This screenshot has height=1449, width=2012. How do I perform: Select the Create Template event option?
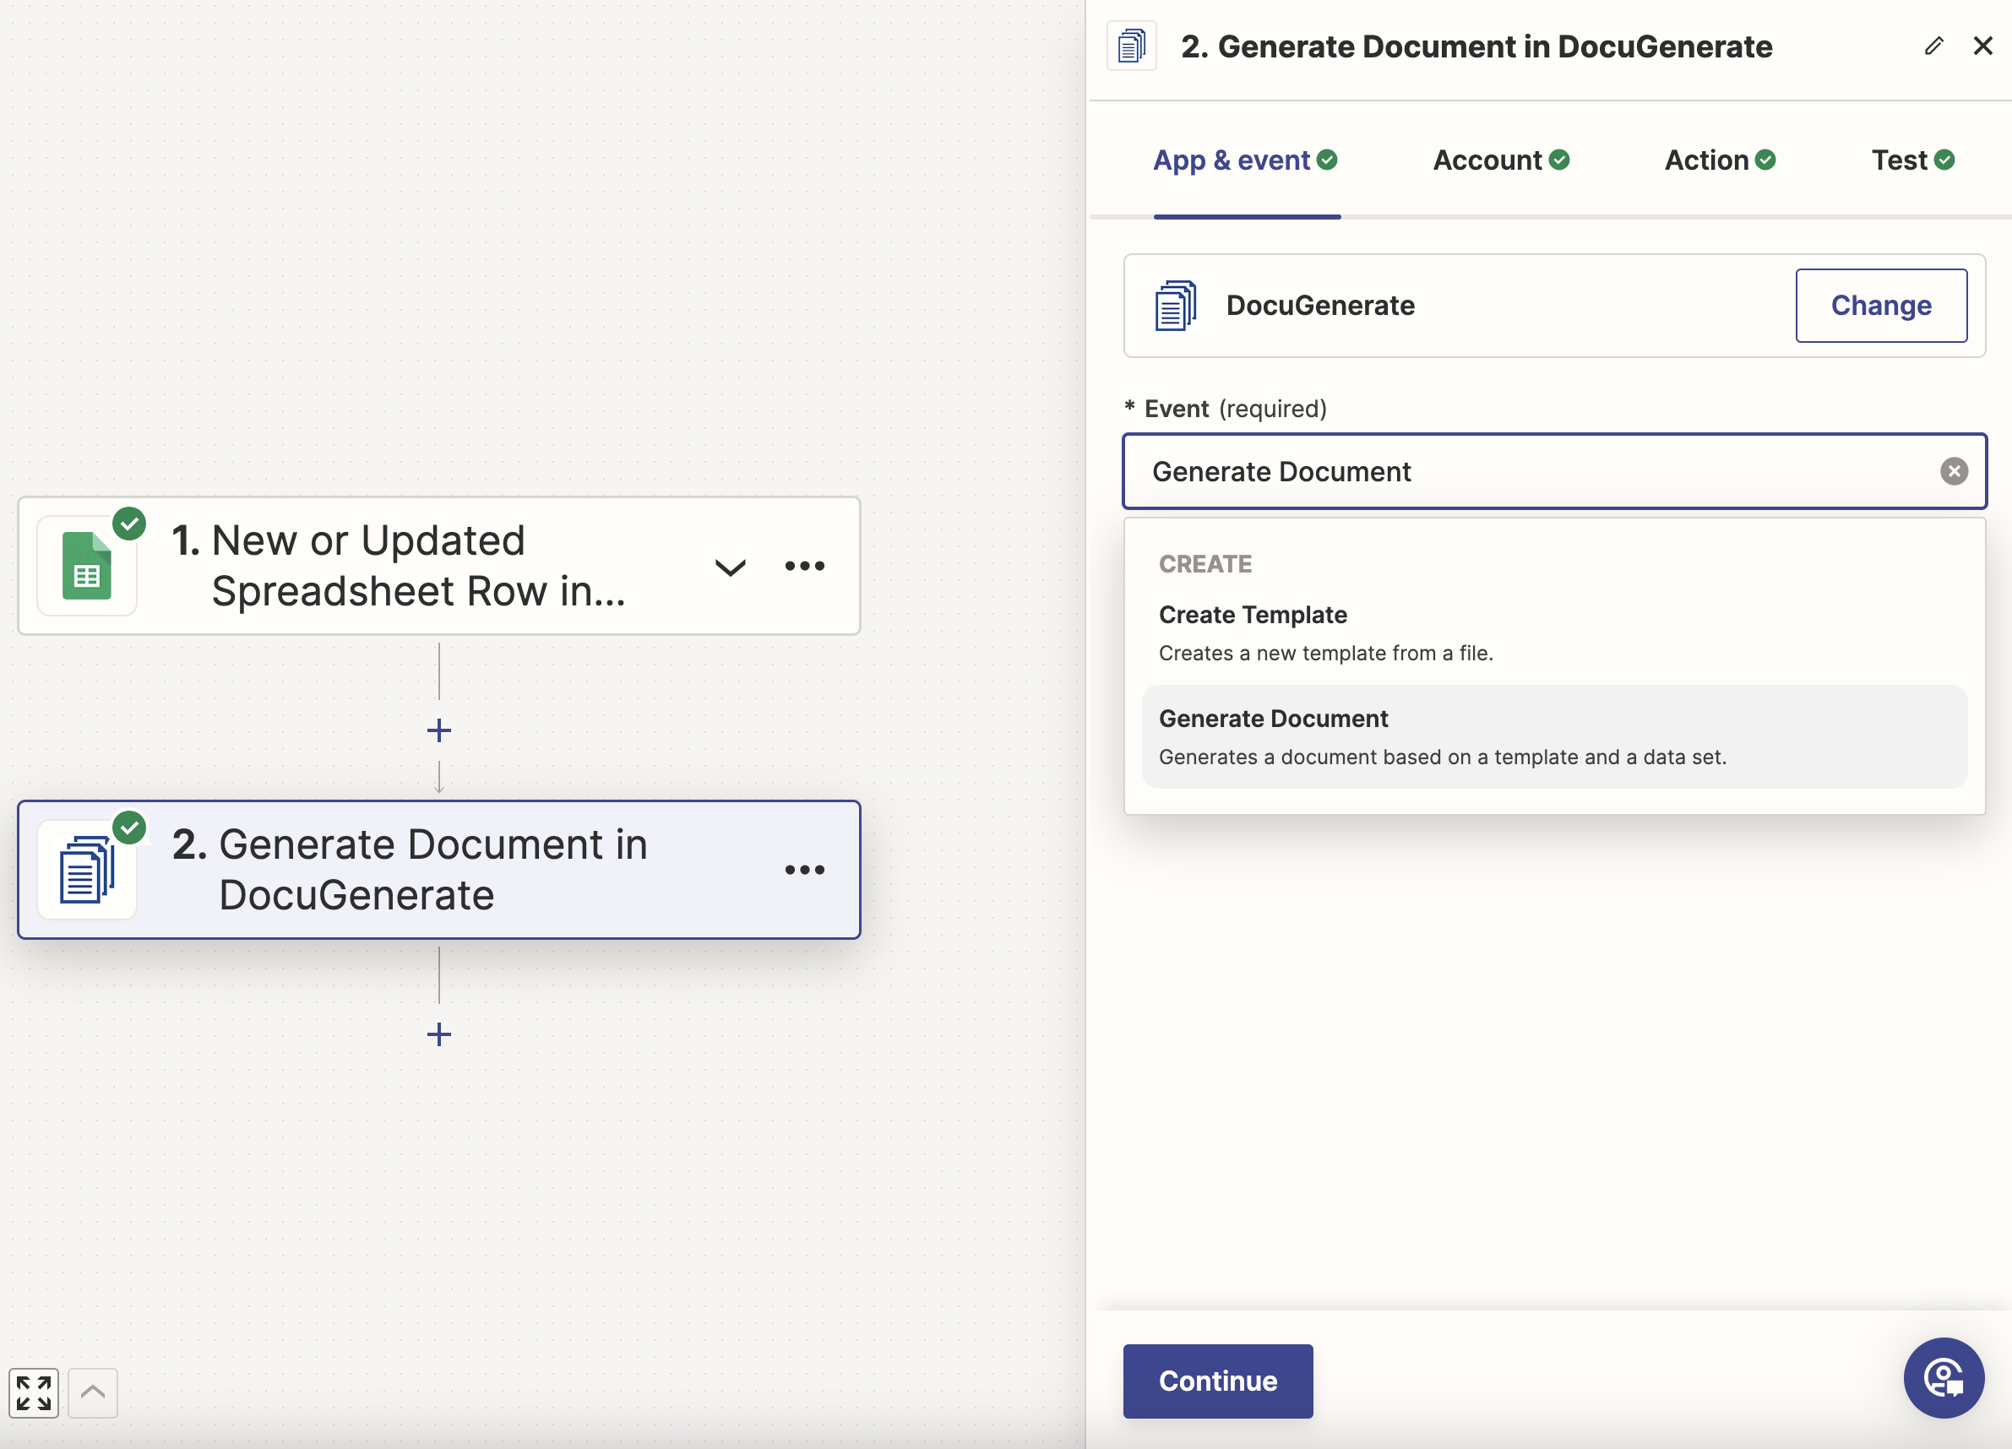[x=1554, y=633]
